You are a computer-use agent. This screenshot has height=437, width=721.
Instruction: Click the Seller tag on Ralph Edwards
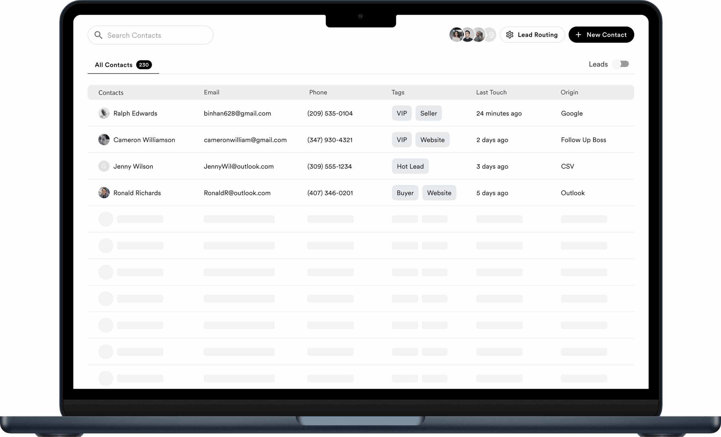[428, 113]
